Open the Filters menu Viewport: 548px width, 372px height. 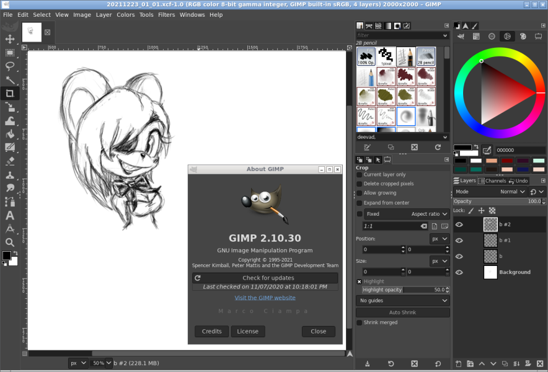point(166,15)
